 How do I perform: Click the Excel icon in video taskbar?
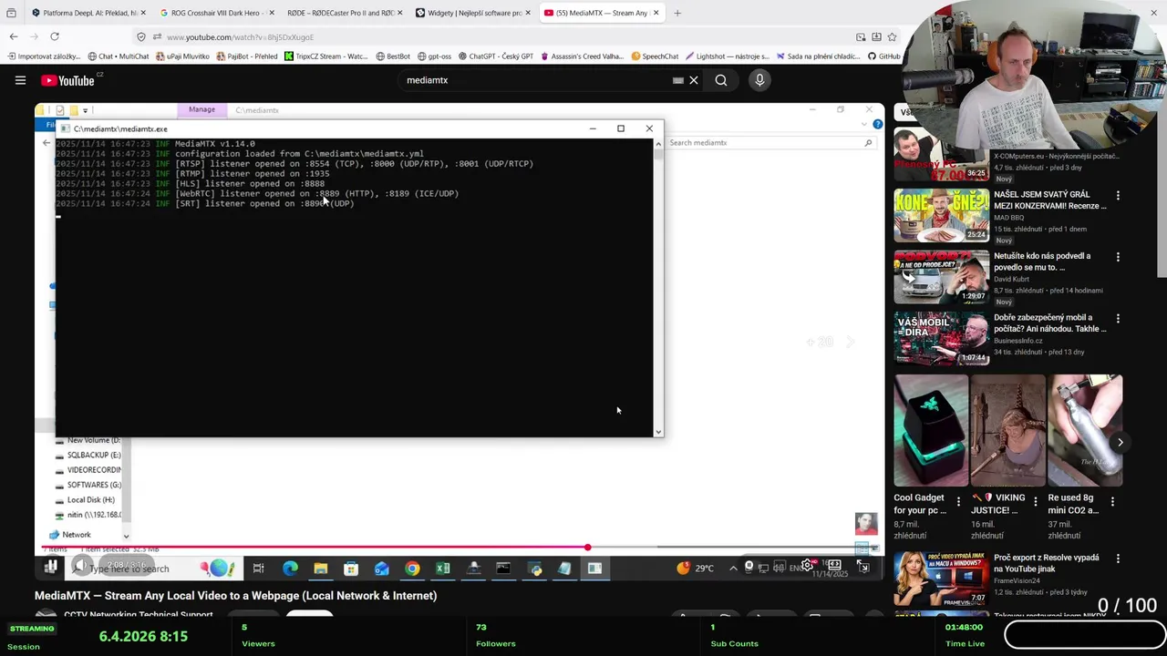click(x=442, y=569)
